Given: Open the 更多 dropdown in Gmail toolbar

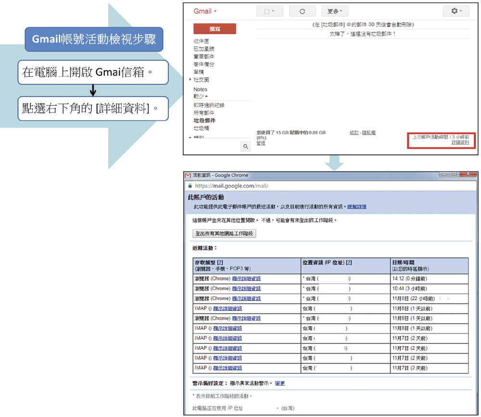Looking at the screenshot, I should 335,12.
